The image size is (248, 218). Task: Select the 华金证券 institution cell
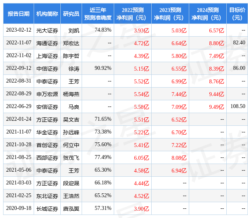(x=47, y=132)
